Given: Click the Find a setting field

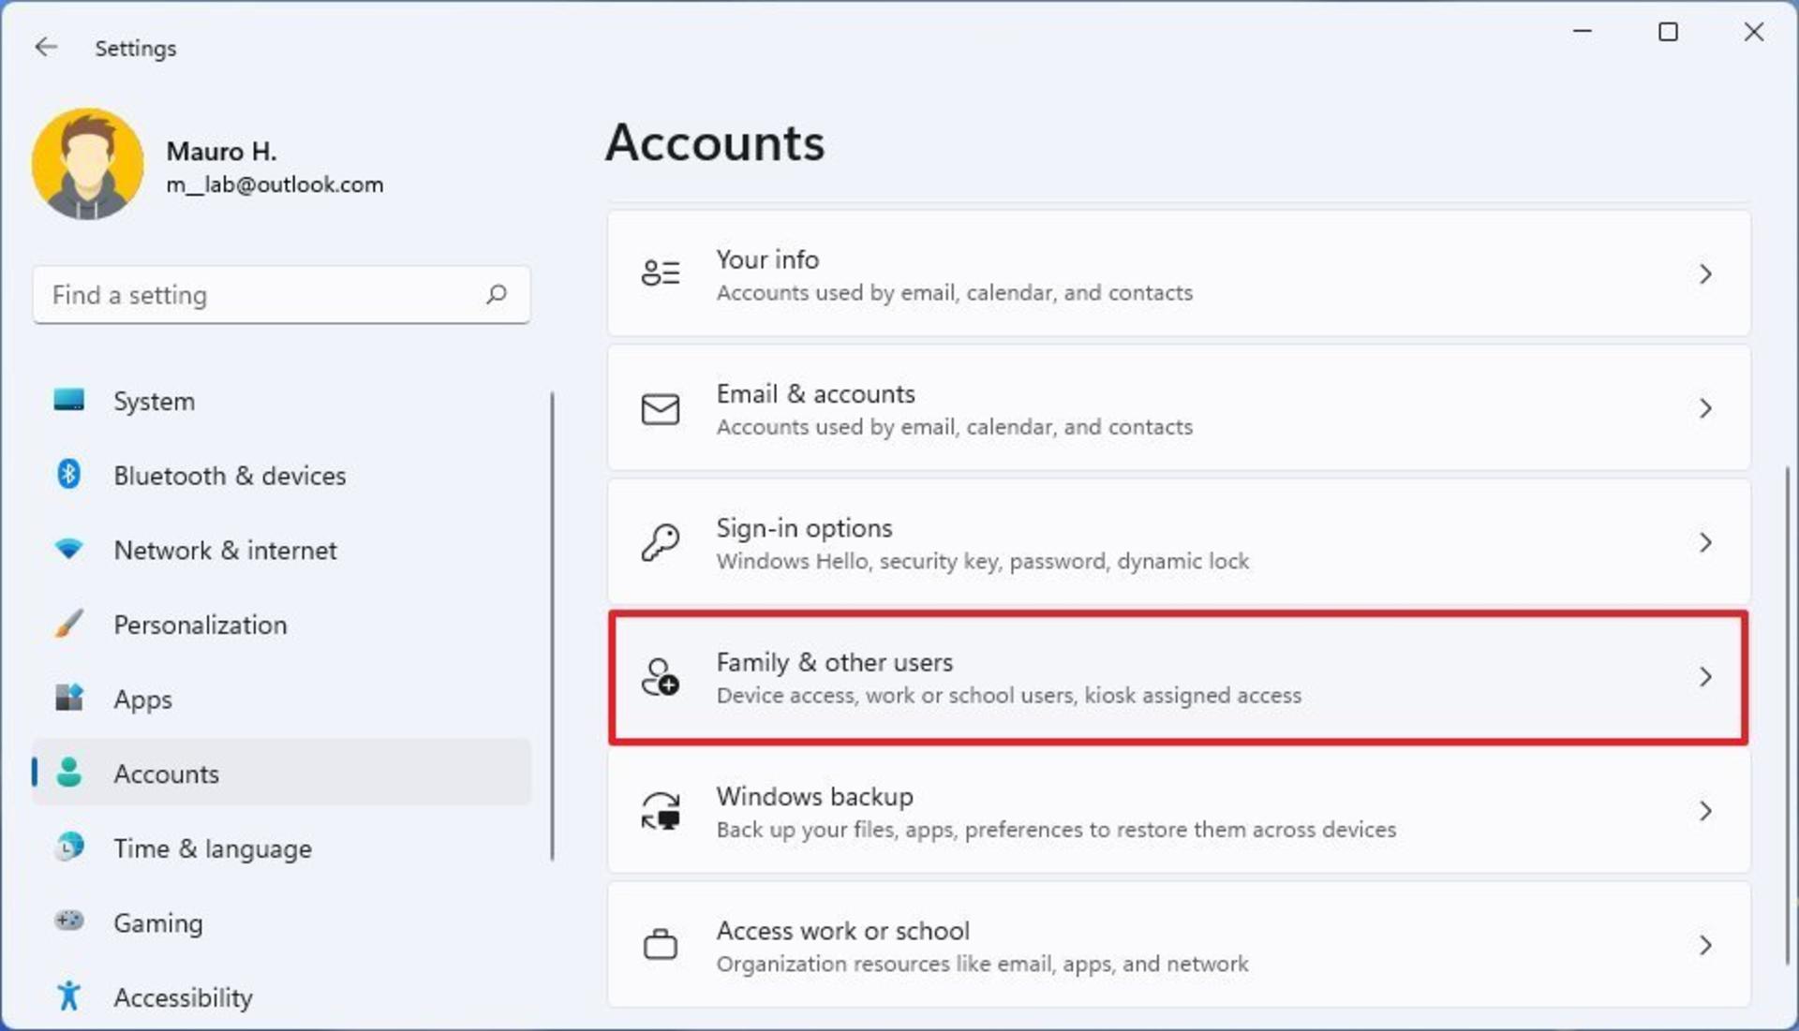Looking at the screenshot, I should (281, 295).
